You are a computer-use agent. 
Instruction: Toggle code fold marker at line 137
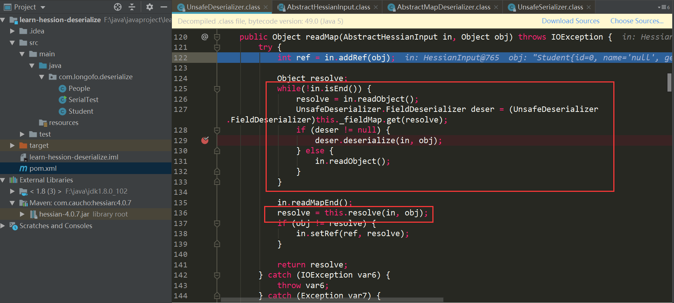tap(217, 223)
